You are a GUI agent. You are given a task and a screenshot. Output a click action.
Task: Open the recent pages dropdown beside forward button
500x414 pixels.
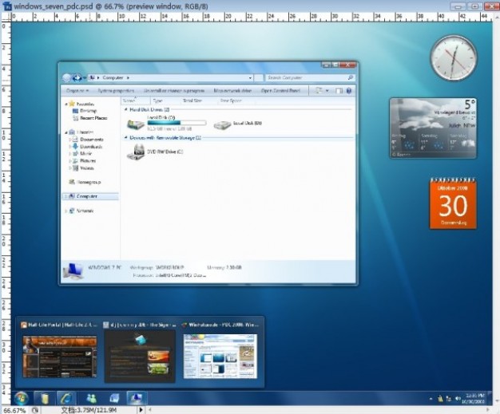(85, 77)
